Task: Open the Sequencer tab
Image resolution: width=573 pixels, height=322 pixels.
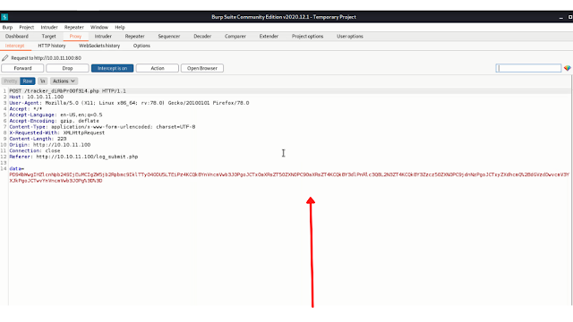Action: (x=169, y=36)
